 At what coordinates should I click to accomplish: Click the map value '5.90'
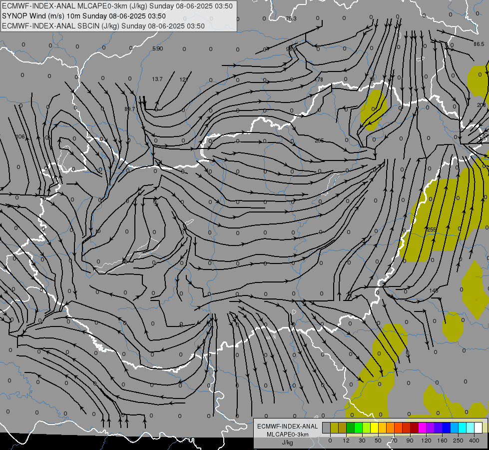157,48
